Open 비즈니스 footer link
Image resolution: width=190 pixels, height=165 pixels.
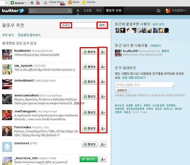tap(168, 109)
